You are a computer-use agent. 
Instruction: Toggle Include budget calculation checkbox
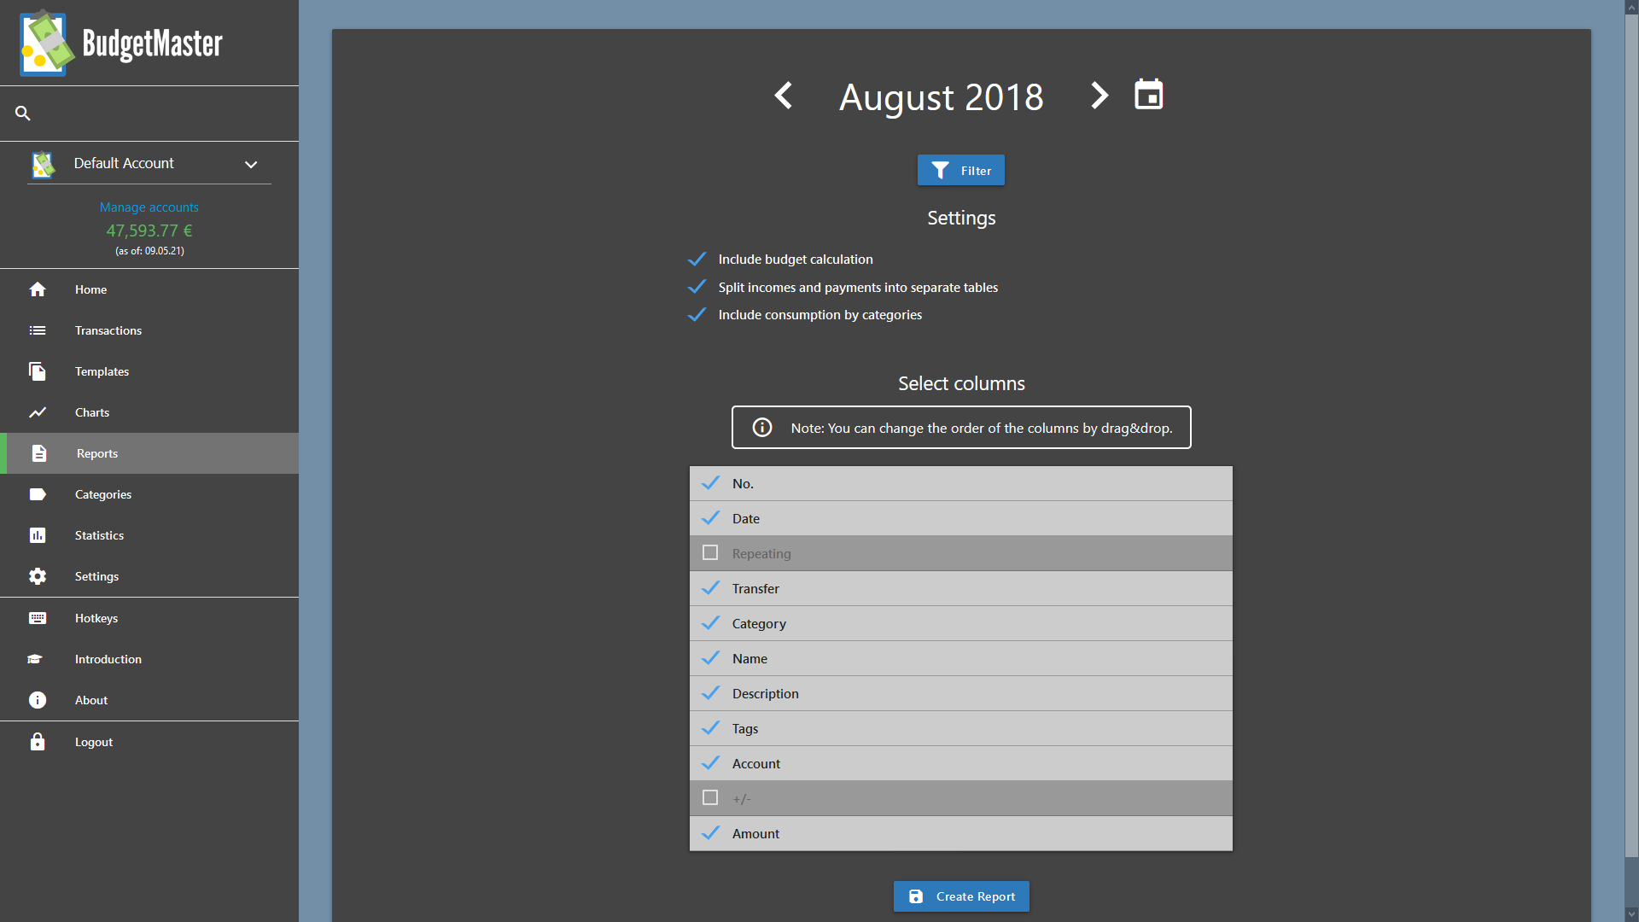point(697,259)
